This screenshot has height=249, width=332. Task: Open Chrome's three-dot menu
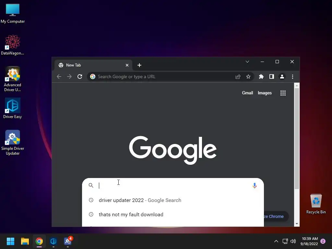tap(293, 77)
